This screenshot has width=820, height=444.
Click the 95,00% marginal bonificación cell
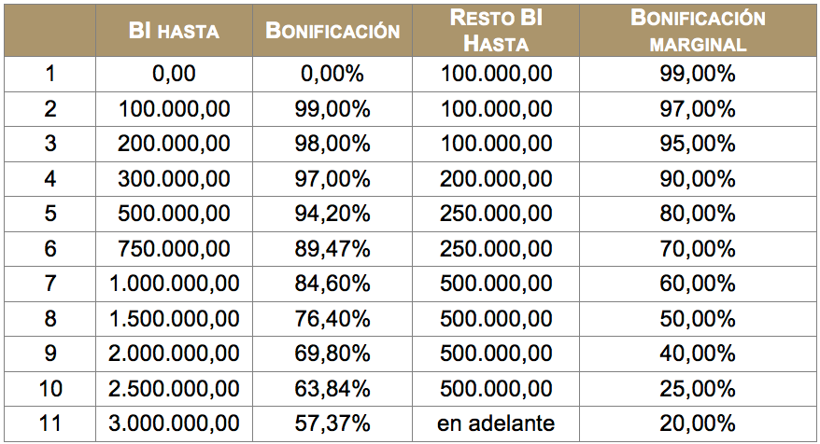tap(698, 144)
